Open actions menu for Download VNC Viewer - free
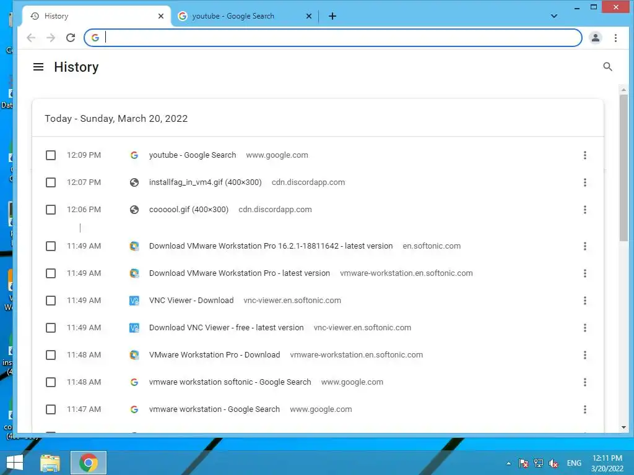The height and width of the screenshot is (475, 634). pos(584,328)
